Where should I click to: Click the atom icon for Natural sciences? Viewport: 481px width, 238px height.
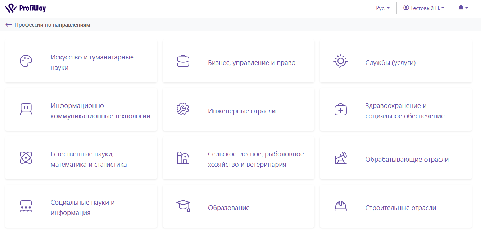coord(26,158)
